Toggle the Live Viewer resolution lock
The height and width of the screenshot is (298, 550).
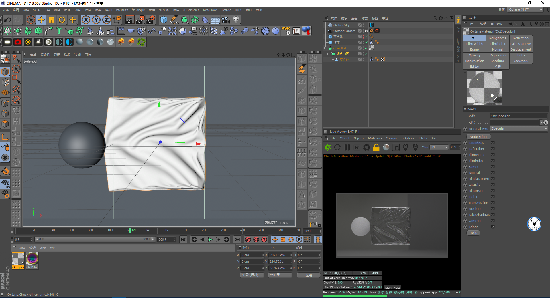point(376,147)
